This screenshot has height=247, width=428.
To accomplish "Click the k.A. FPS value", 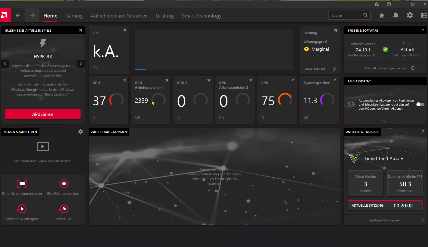I will click(106, 51).
